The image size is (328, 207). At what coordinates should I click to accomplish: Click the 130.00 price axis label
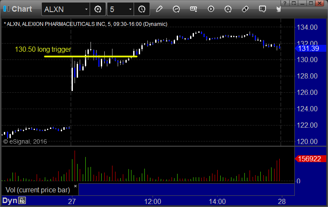(307, 60)
